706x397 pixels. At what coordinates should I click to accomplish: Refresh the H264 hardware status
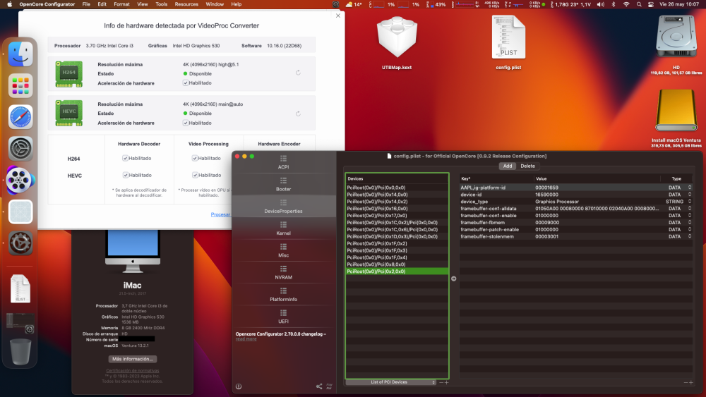pos(298,73)
